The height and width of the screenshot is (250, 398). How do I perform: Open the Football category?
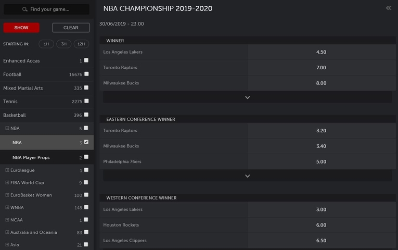[x=12, y=74]
